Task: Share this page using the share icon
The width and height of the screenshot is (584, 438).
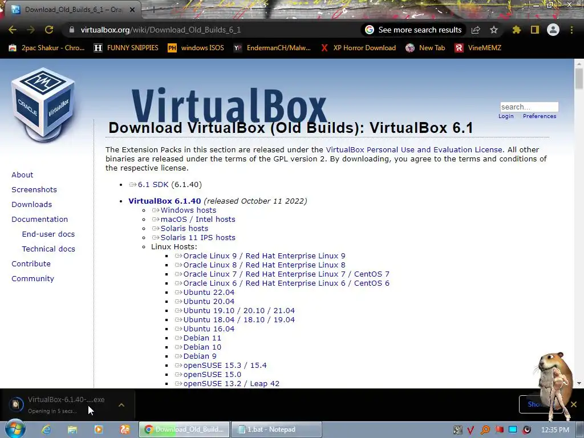Action: [476, 30]
